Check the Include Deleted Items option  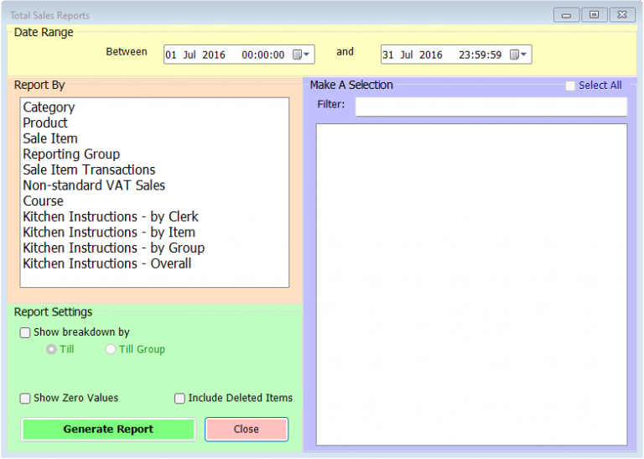[179, 399]
